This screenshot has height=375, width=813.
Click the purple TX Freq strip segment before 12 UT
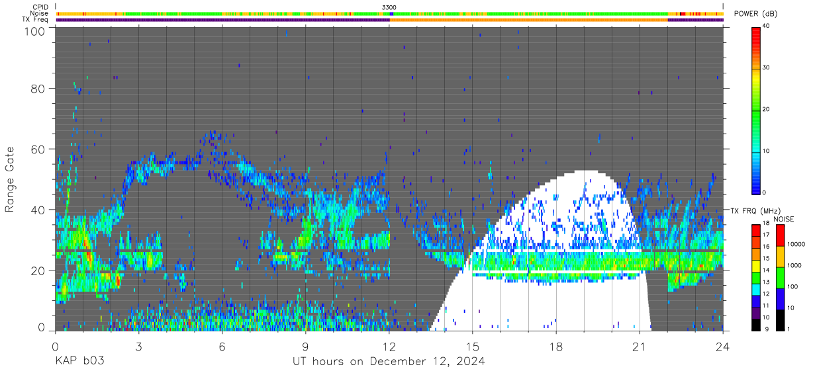pyautogui.click(x=222, y=20)
